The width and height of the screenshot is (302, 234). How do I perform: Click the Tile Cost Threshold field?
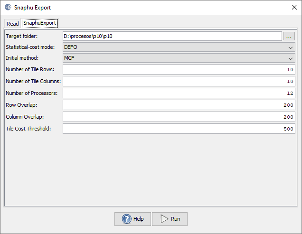(179, 129)
